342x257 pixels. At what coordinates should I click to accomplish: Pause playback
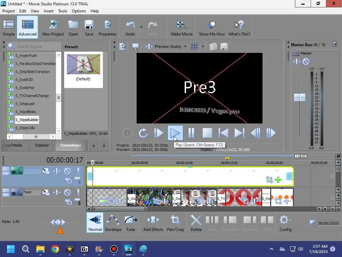191,133
